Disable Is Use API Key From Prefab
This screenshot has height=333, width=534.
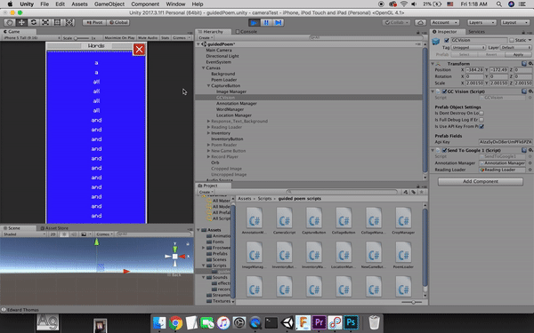tap(481, 126)
